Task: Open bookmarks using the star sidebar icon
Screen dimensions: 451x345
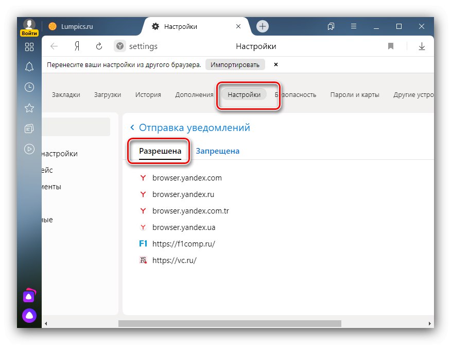Action: coord(29,108)
